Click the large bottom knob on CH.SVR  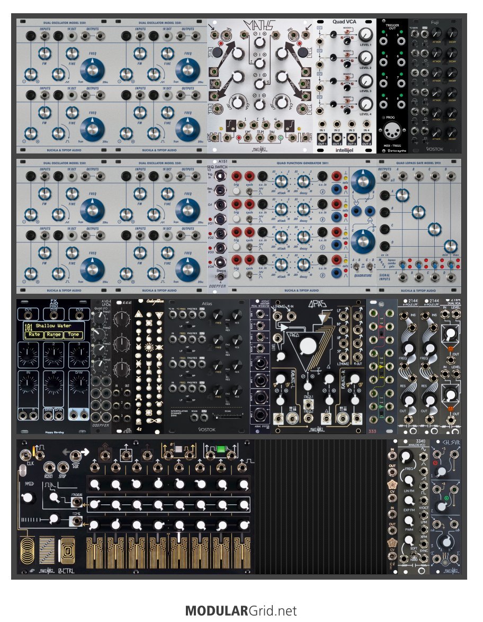point(446,542)
